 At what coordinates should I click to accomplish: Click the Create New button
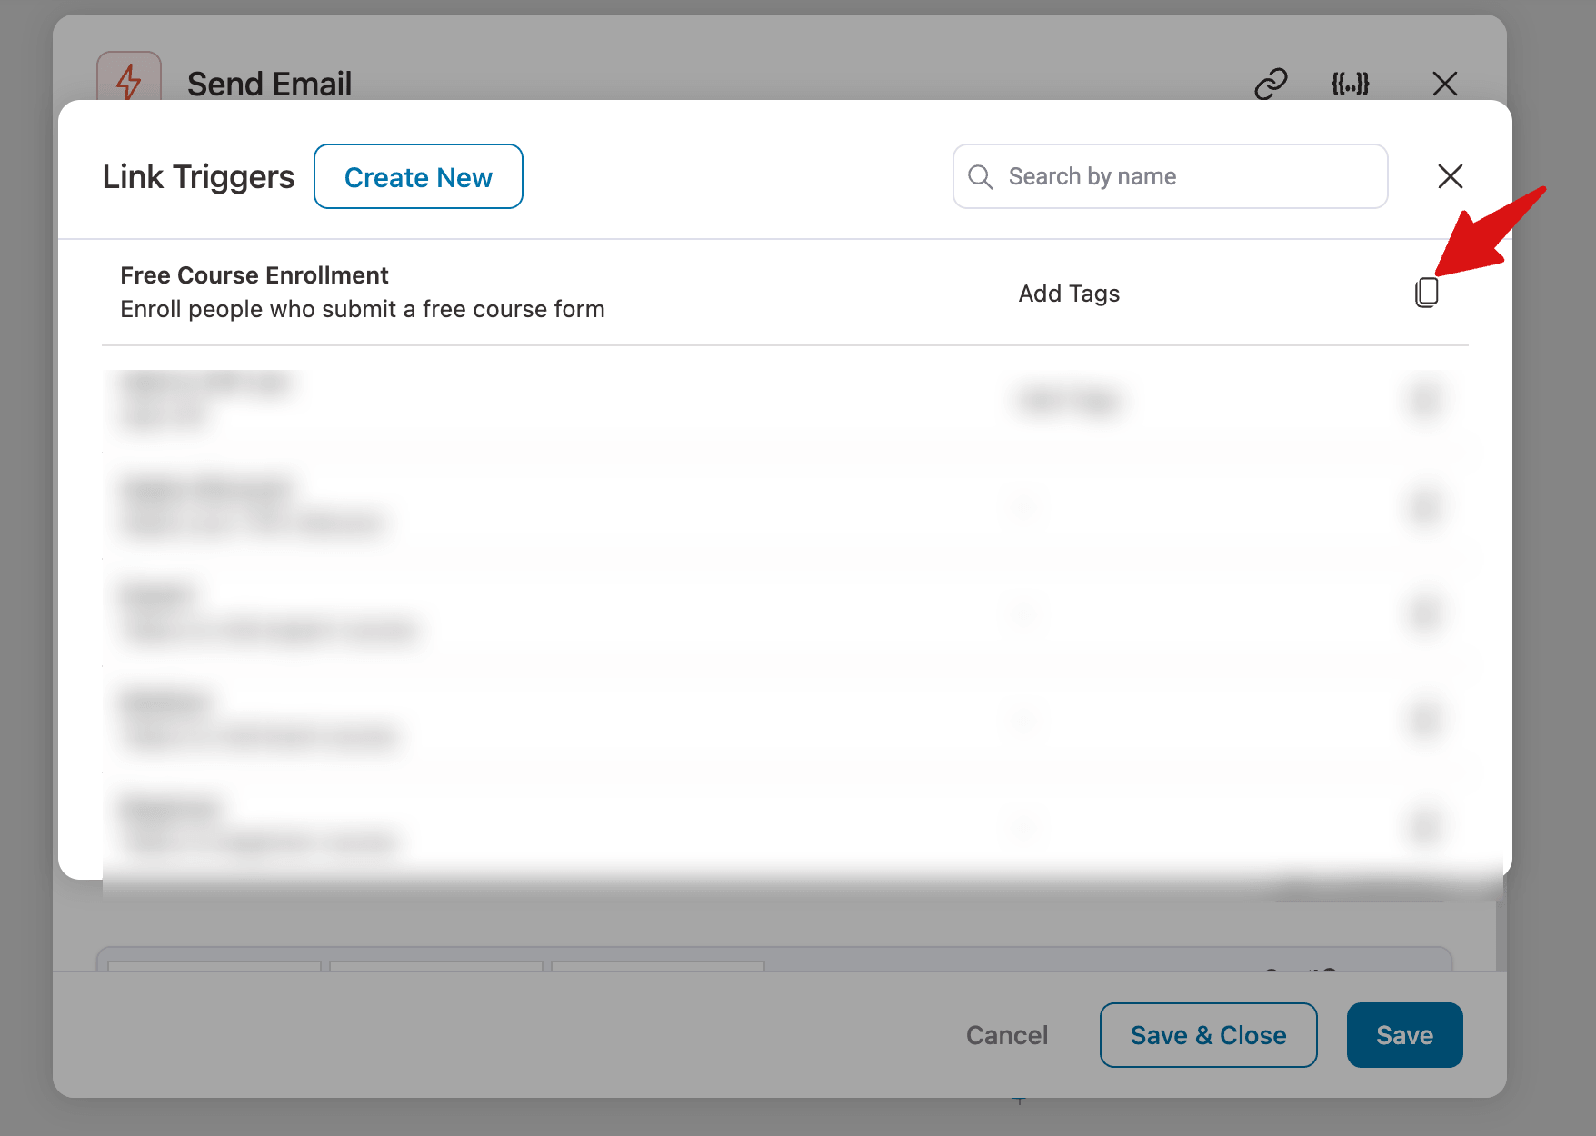(418, 176)
